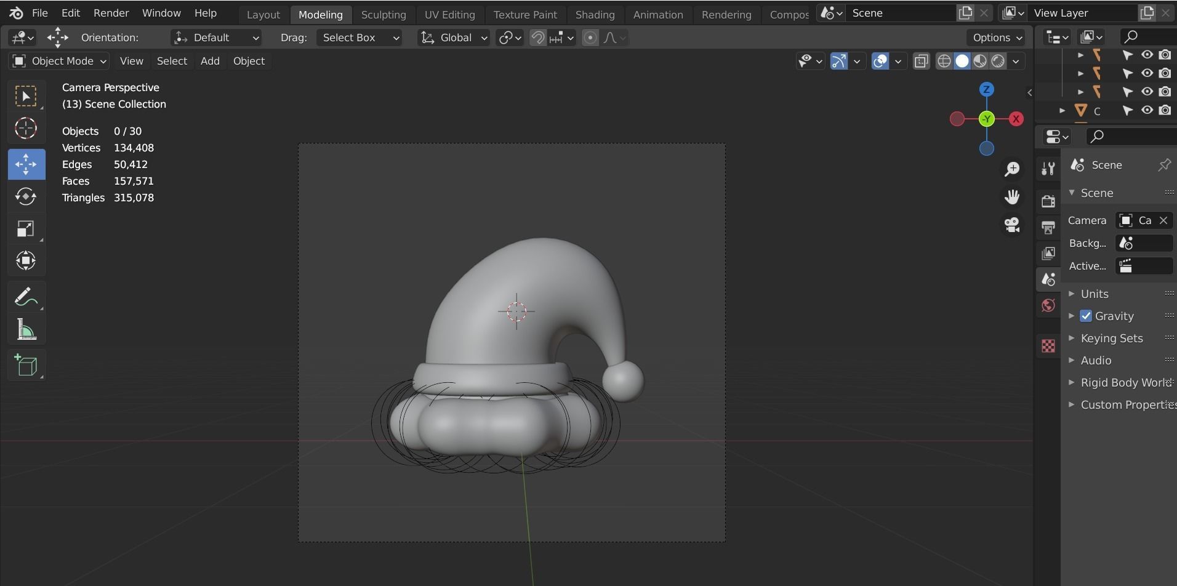
Task: Open the snapping options dropdown
Action: (562, 38)
